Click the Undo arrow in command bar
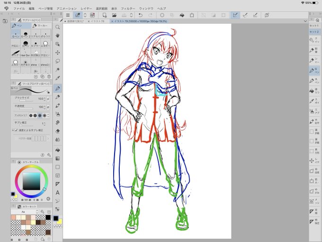 pos(141,15)
